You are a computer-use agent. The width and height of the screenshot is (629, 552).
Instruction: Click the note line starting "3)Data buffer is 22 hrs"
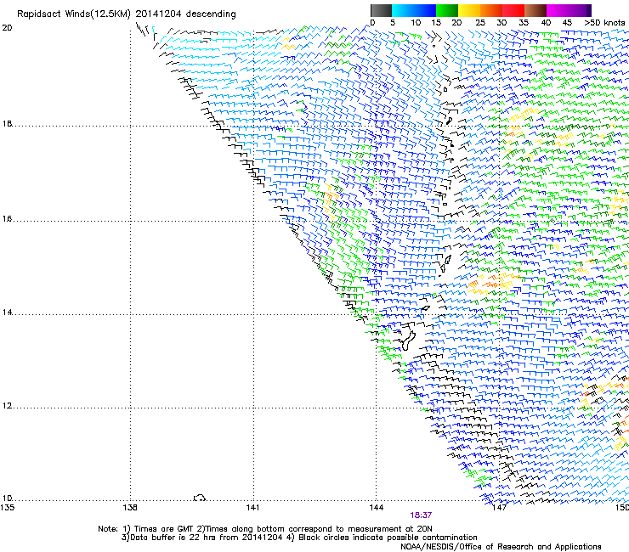pos(299,538)
